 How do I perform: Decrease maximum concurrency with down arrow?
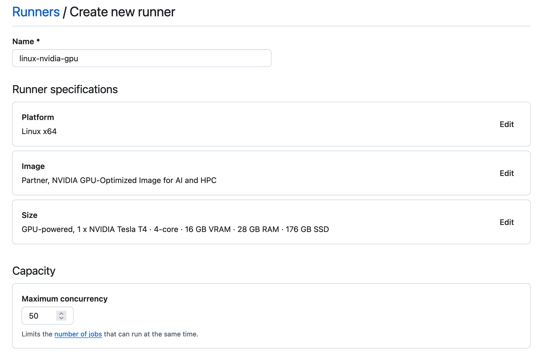61,318
